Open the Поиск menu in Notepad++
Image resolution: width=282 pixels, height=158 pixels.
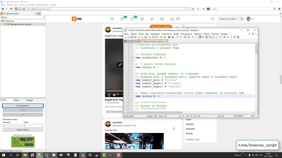[141, 34]
